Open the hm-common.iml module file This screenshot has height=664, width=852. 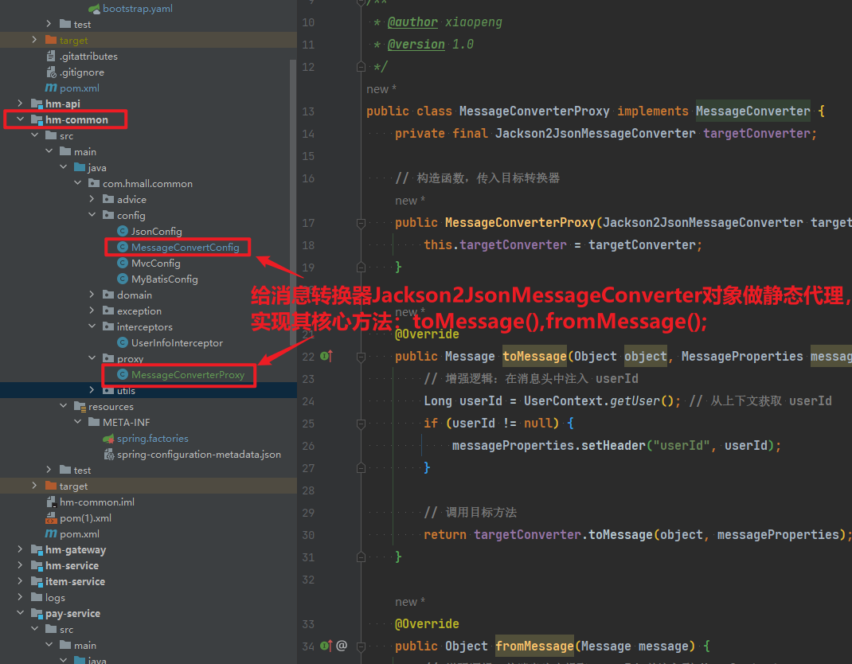(x=96, y=502)
